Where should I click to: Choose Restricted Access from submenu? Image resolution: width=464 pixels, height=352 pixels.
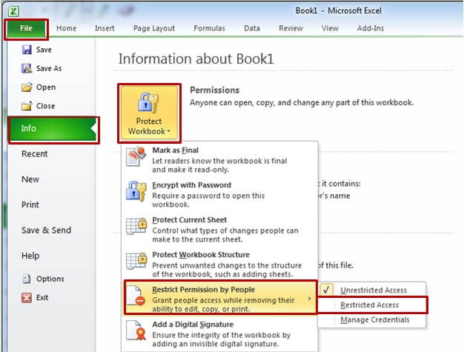point(371,305)
